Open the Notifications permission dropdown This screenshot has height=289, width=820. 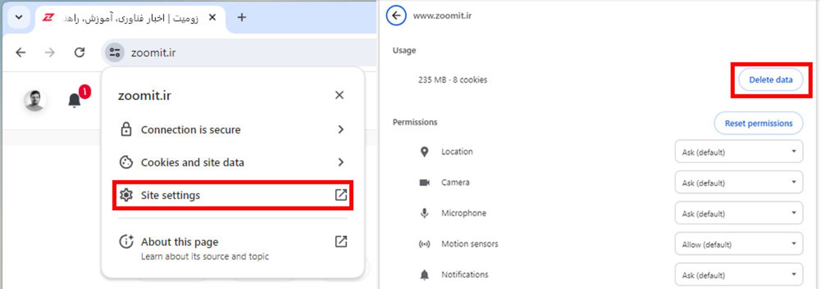point(738,275)
